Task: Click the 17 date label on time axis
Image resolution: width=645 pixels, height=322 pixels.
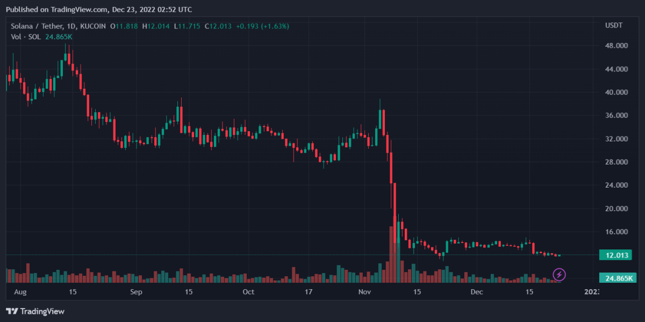Action: click(308, 292)
